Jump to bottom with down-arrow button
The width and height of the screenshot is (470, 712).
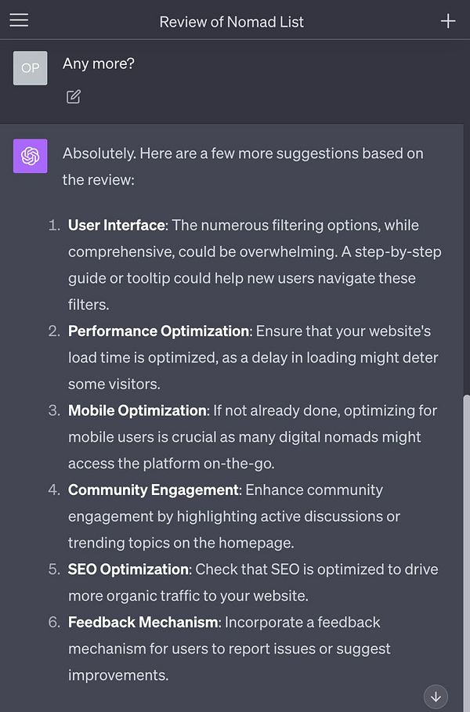(436, 696)
